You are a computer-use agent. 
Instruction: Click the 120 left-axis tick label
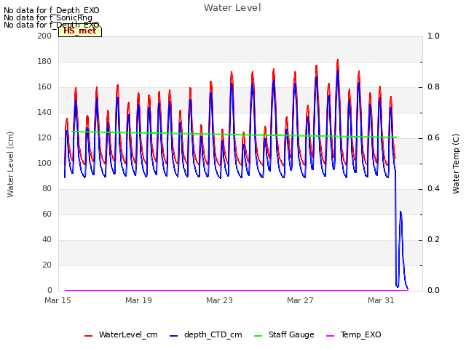pos(44,137)
